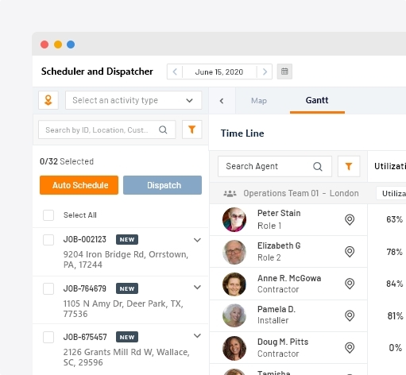Click the Dispatch button

162,185
